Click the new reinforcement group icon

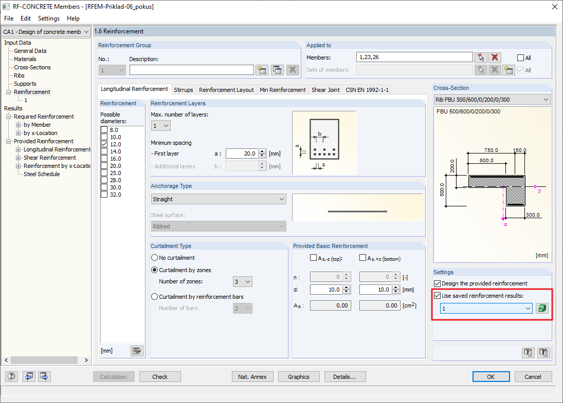point(262,70)
